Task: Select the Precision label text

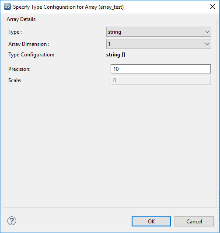Action: pyautogui.click(x=20, y=69)
